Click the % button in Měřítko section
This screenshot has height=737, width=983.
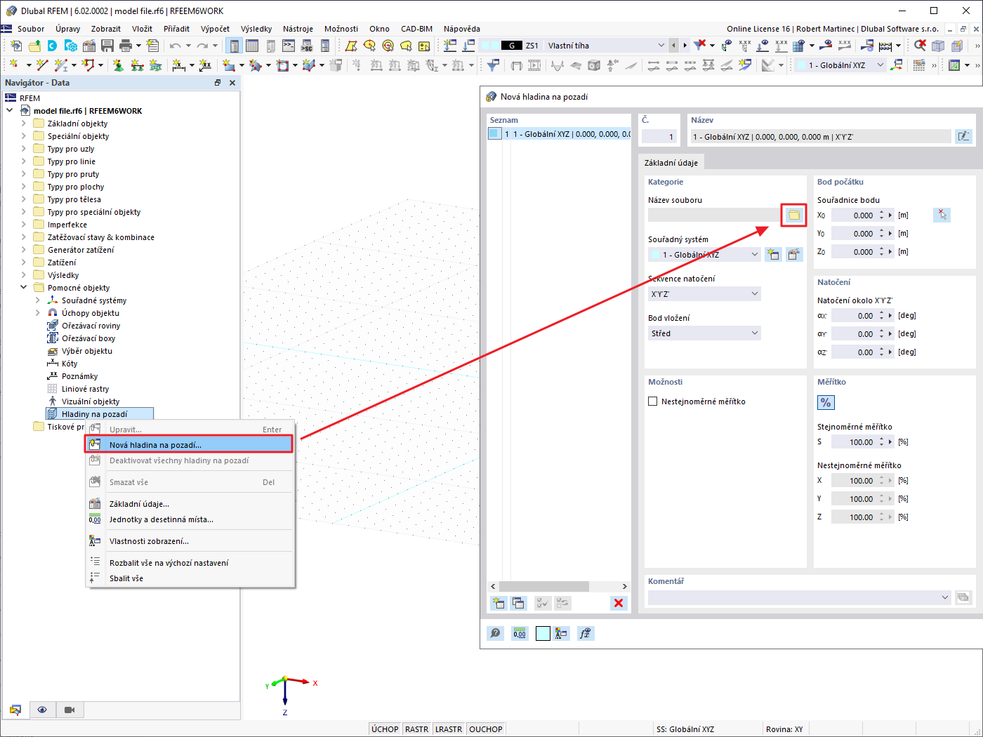click(x=826, y=402)
